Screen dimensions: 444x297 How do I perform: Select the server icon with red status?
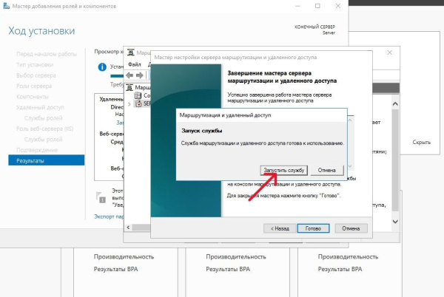(x=138, y=103)
